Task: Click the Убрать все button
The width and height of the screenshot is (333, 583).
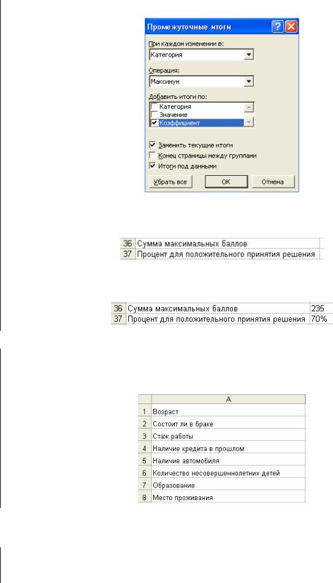Action: tap(170, 182)
